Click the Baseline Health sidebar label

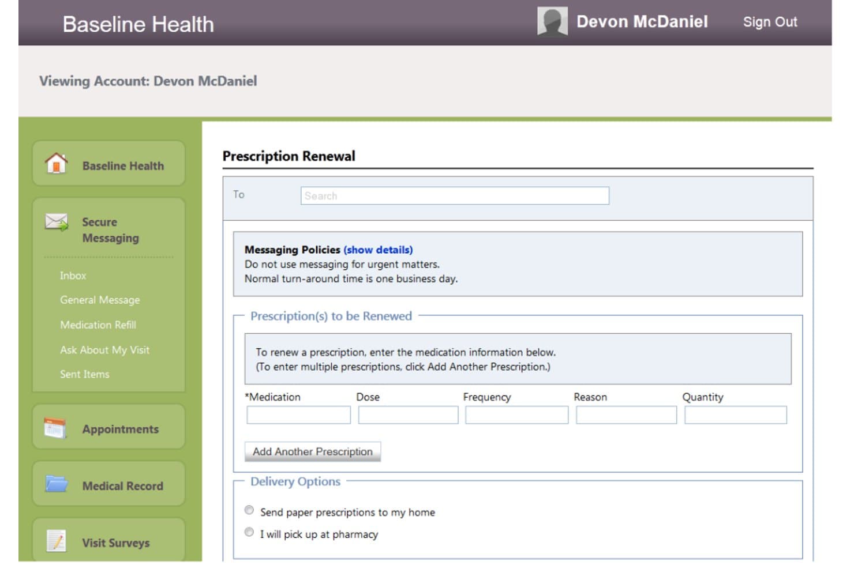(123, 166)
